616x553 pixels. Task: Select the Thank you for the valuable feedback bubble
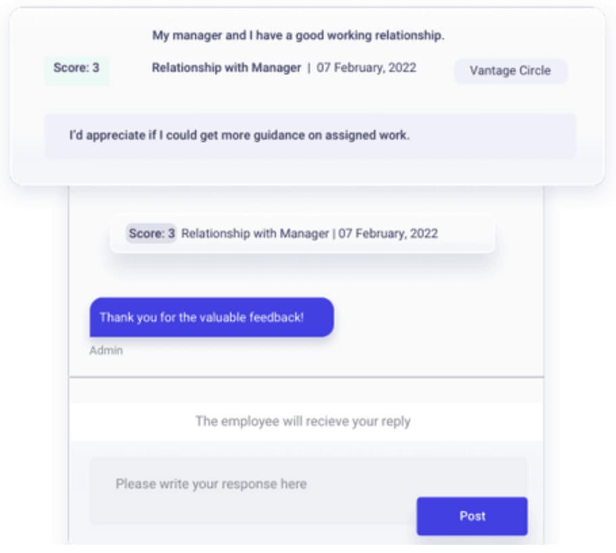click(211, 317)
